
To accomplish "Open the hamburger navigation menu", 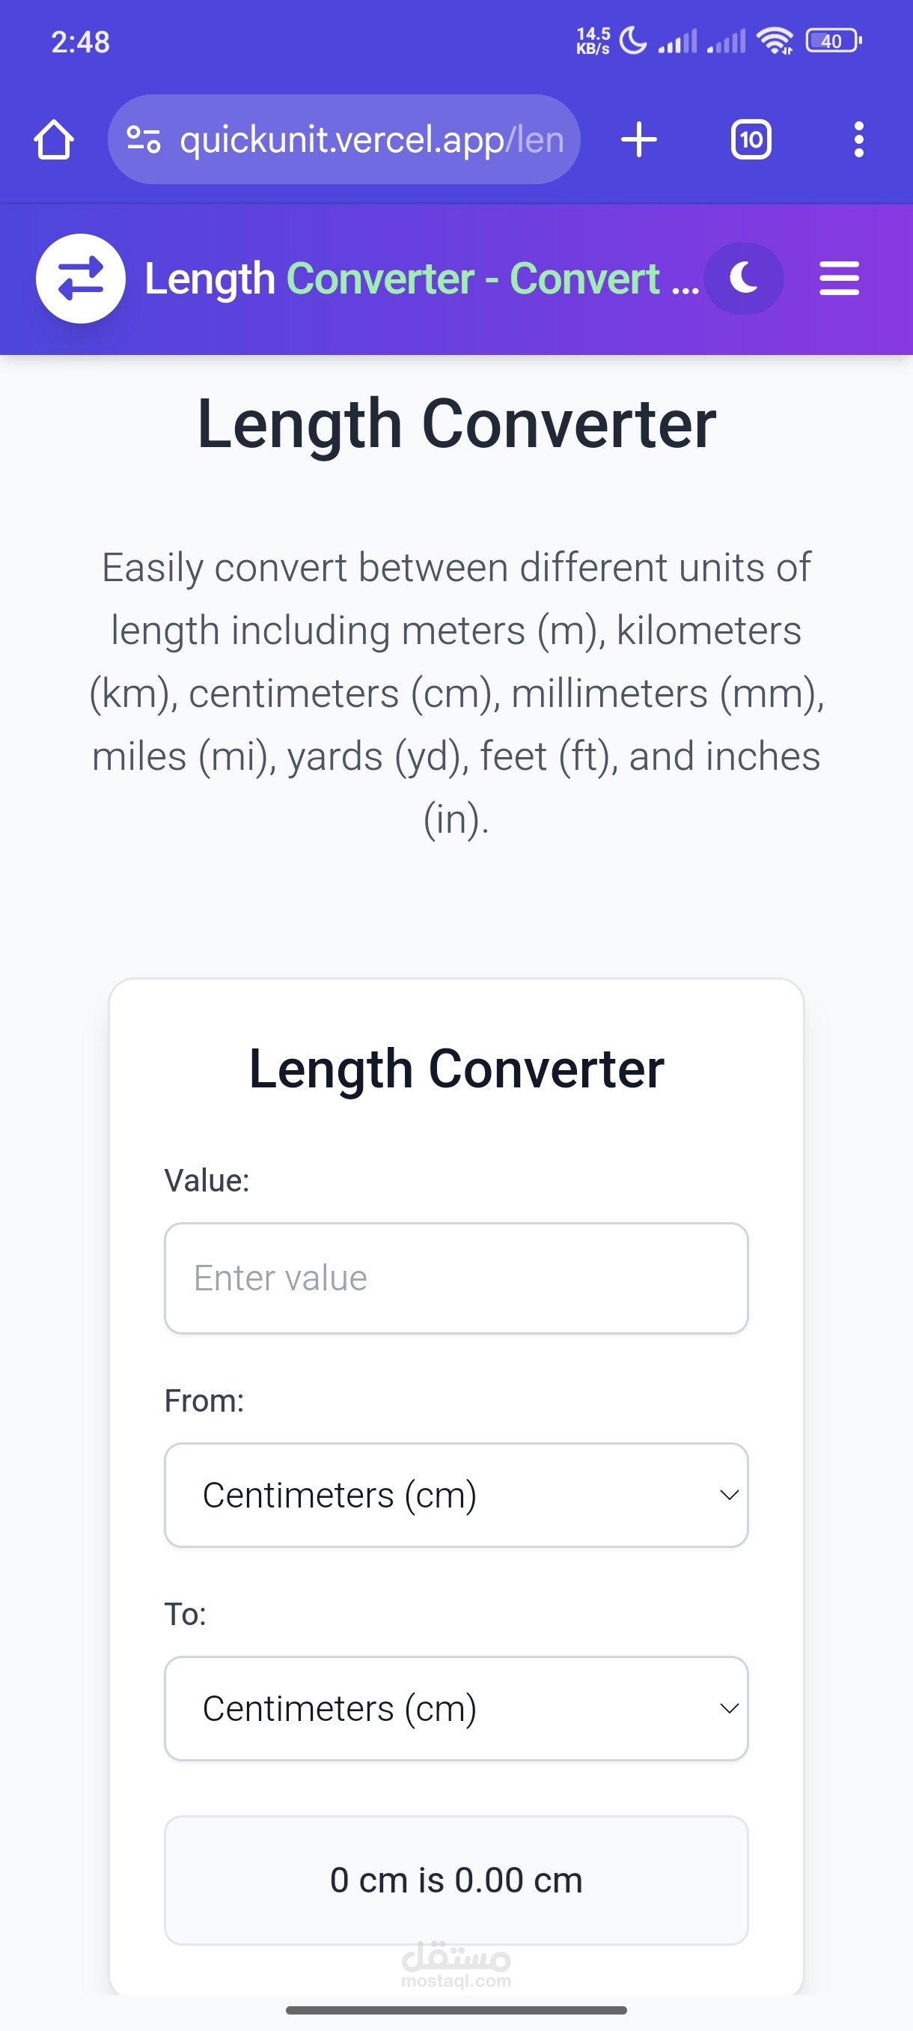I will click(839, 279).
